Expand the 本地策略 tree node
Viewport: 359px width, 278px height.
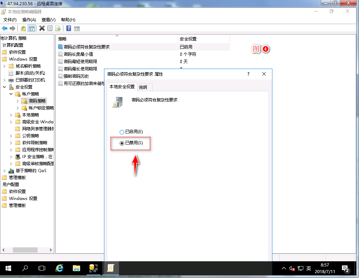(x=11, y=115)
